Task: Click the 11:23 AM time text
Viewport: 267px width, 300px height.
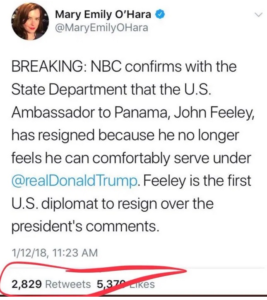Action: tap(72, 252)
